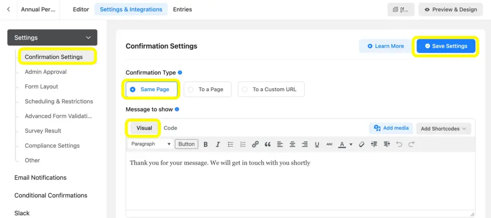Screen dimensions: 491x218
Task: Collapse the Settings sidebar section
Action: pos(52,37)
